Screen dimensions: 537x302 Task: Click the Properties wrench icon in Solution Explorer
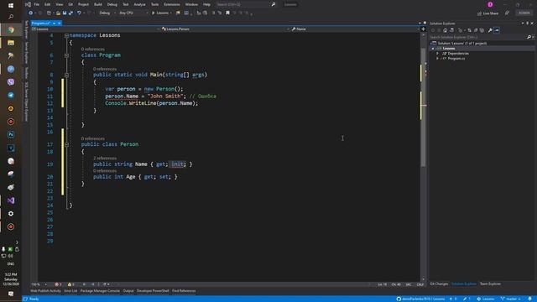point(490,30)
